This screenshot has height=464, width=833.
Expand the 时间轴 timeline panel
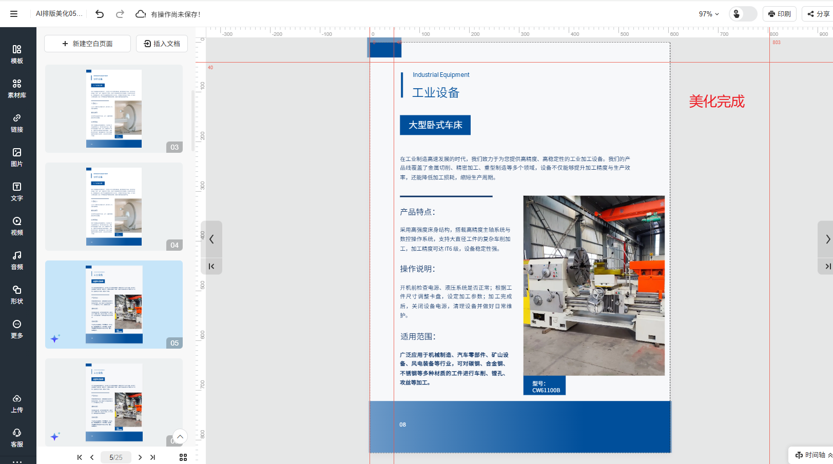coord(813,455)
